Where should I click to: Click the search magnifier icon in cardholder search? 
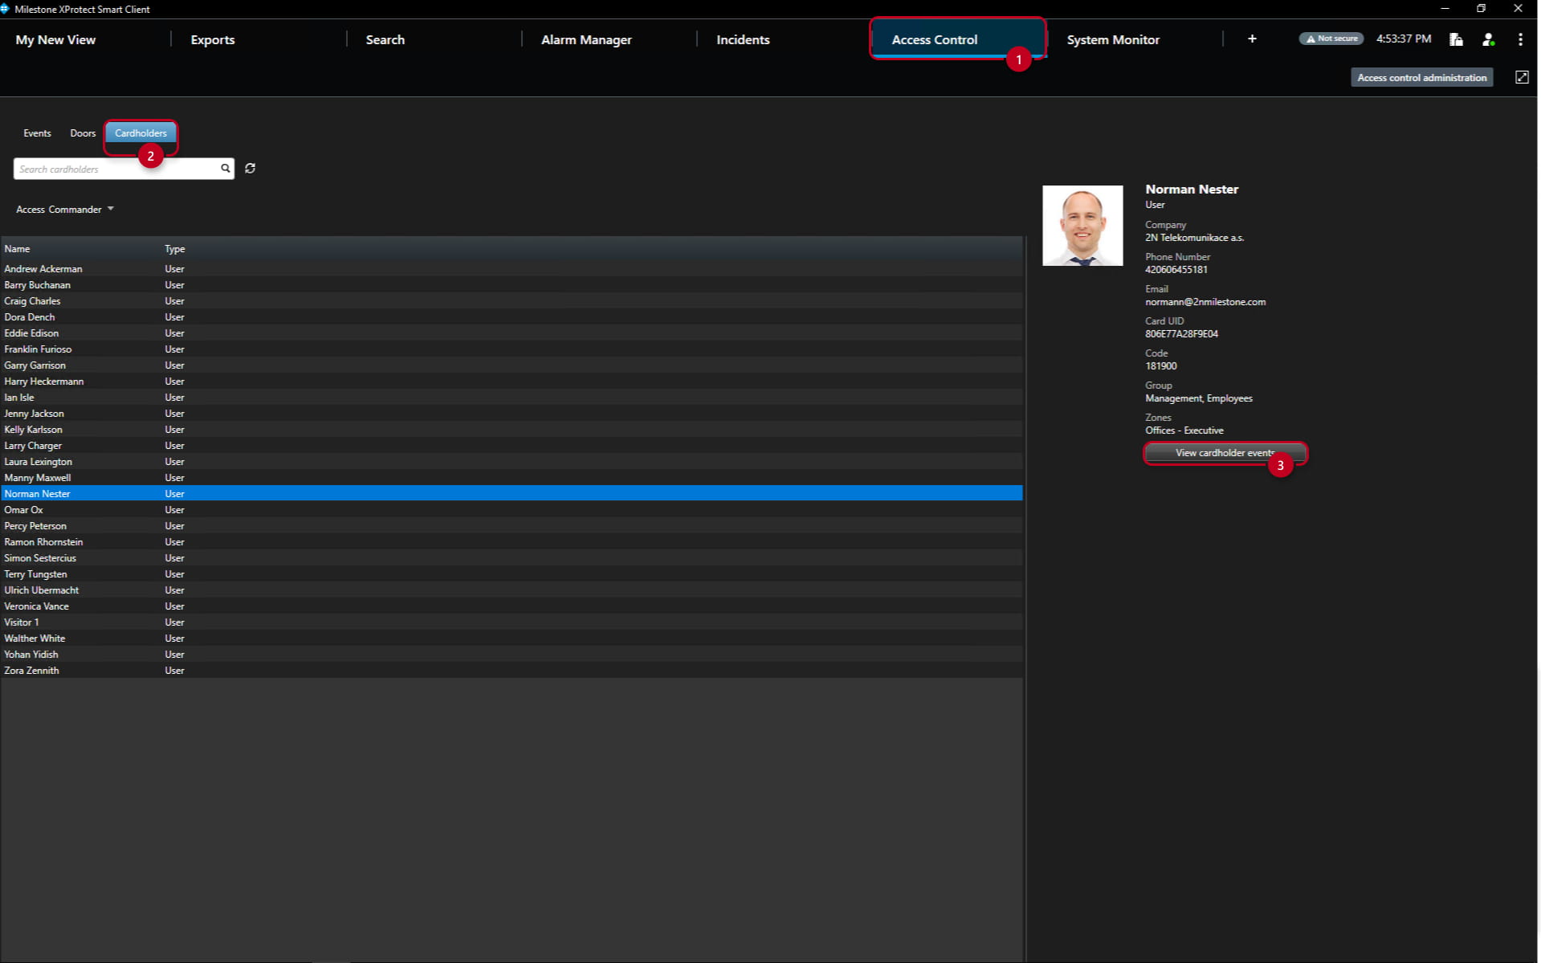click(x=226, y=169)
